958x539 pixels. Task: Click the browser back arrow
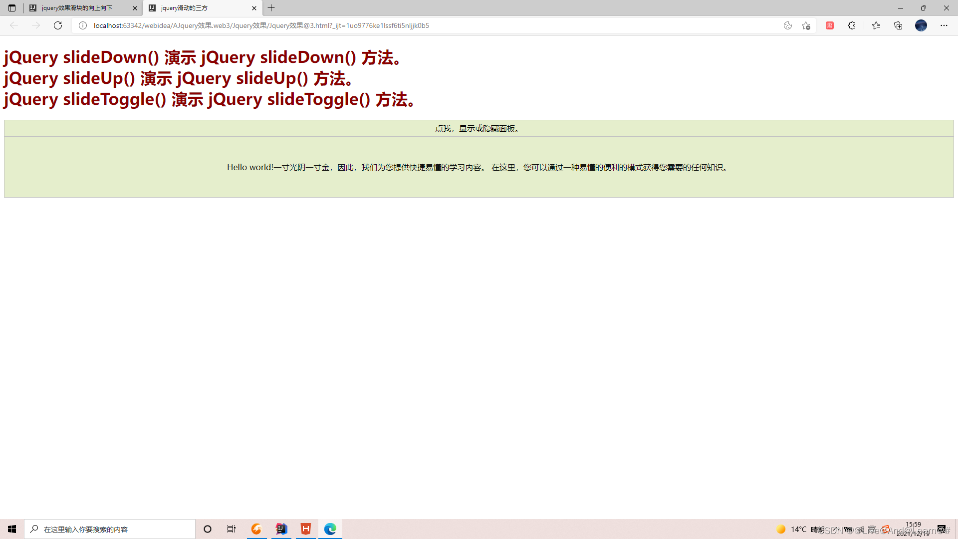[14, 25]
